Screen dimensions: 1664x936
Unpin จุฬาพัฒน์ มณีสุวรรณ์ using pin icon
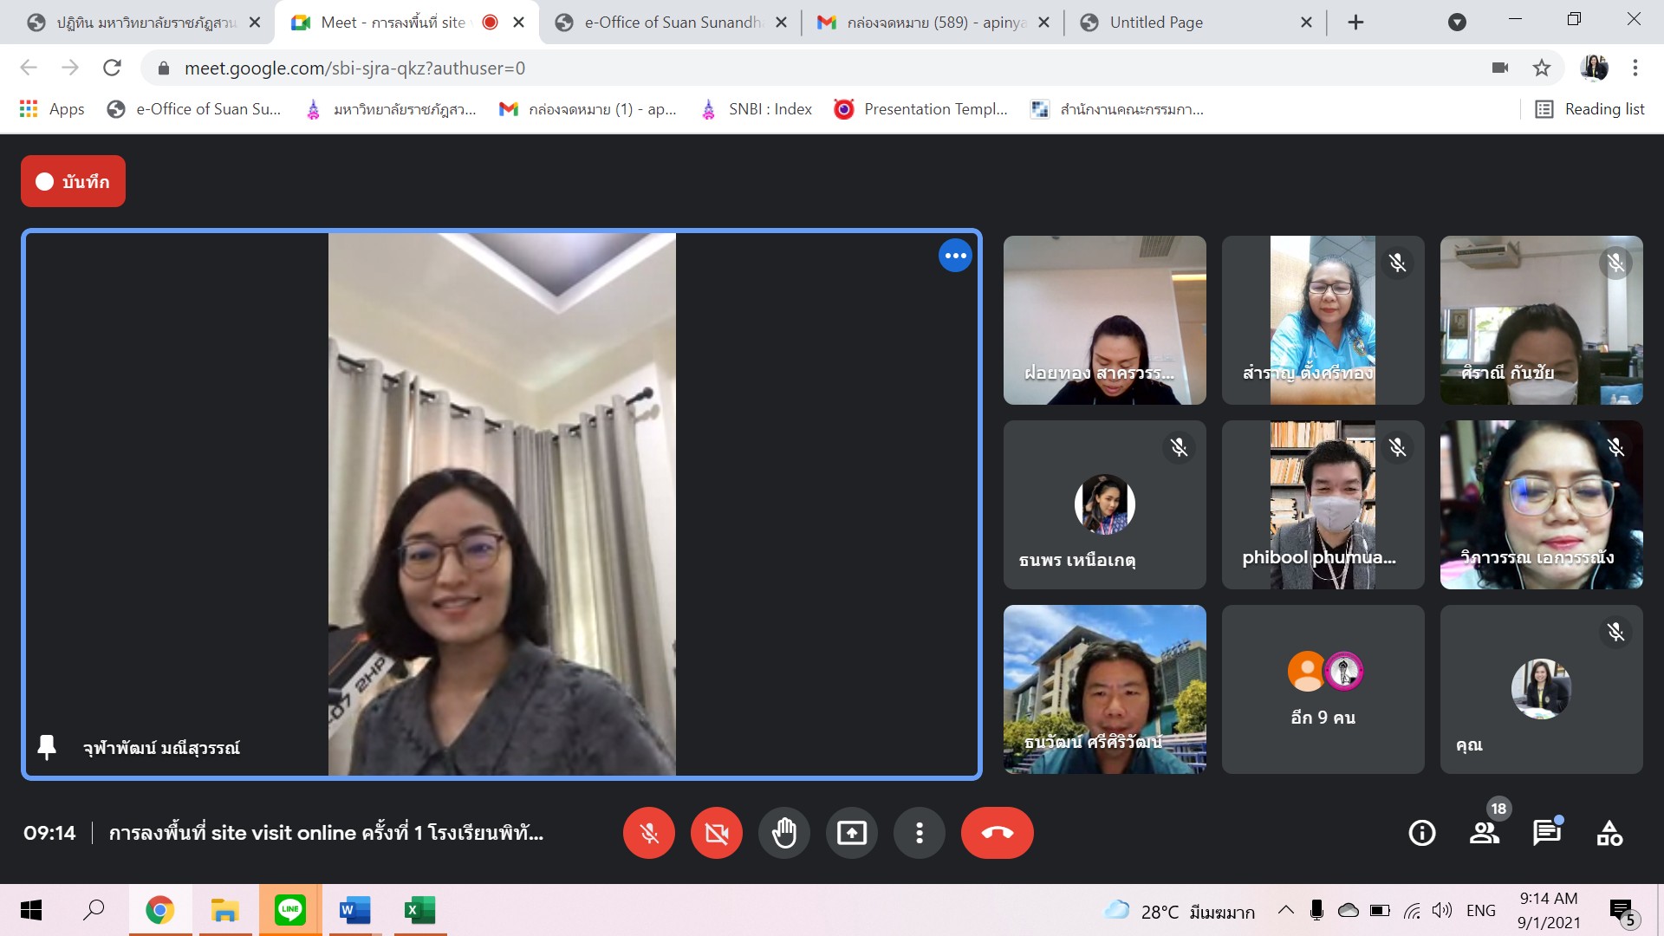47,747
